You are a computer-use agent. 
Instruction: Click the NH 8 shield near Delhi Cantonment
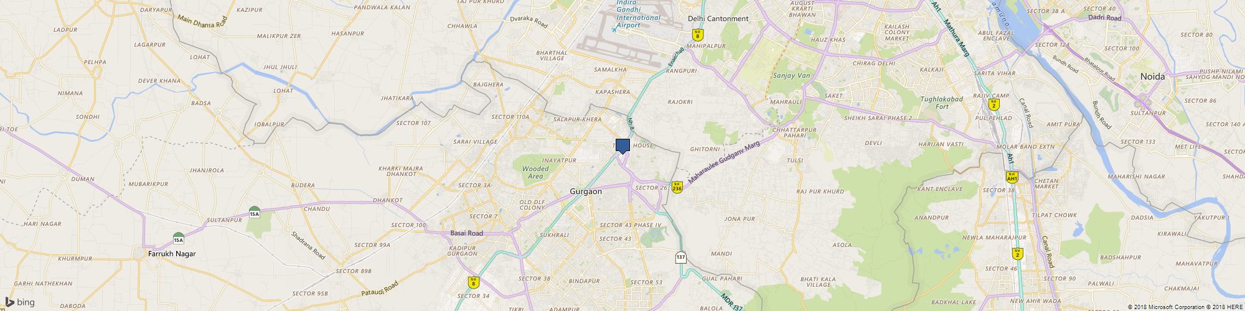[698, 35]
